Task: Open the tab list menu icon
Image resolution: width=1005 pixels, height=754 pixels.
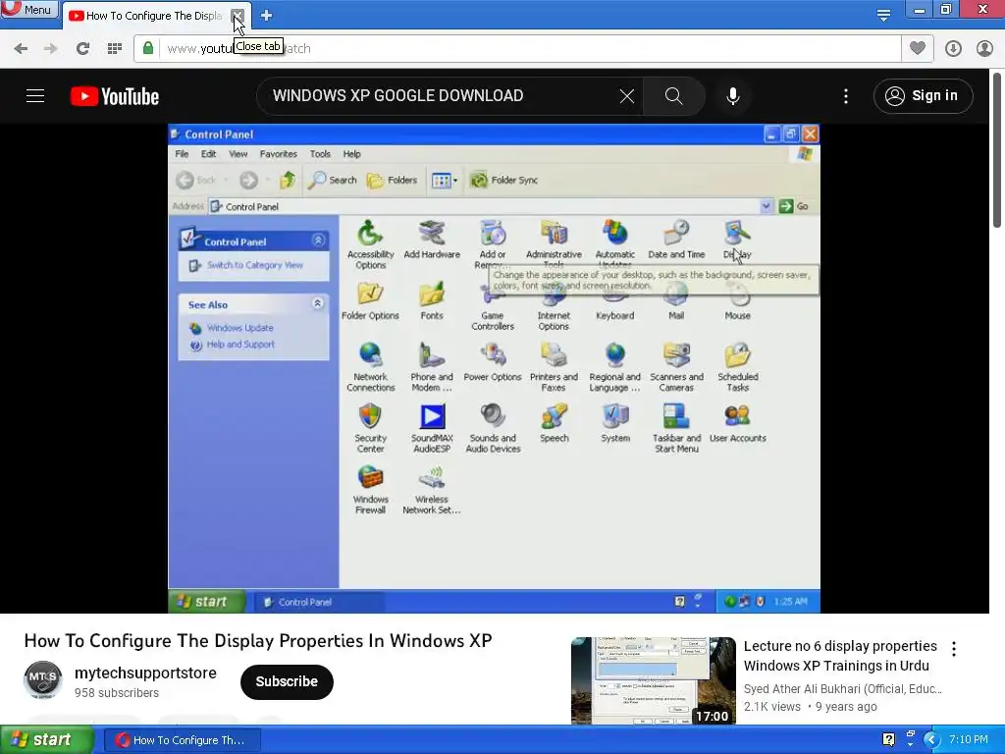Action: point(883,15)
